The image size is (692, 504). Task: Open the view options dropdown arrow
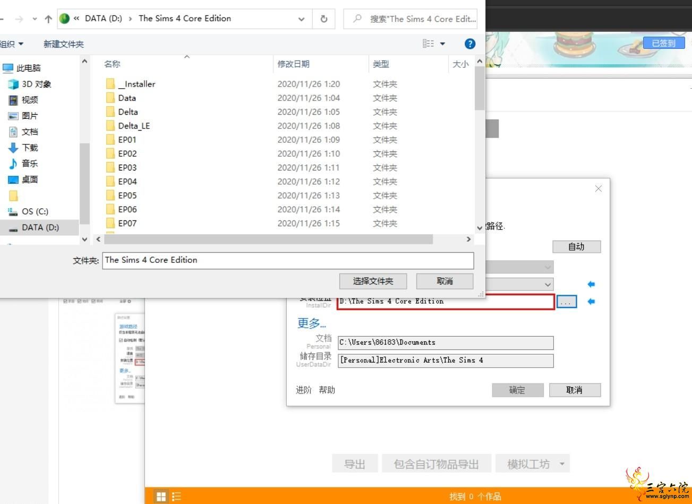point(443,44)
